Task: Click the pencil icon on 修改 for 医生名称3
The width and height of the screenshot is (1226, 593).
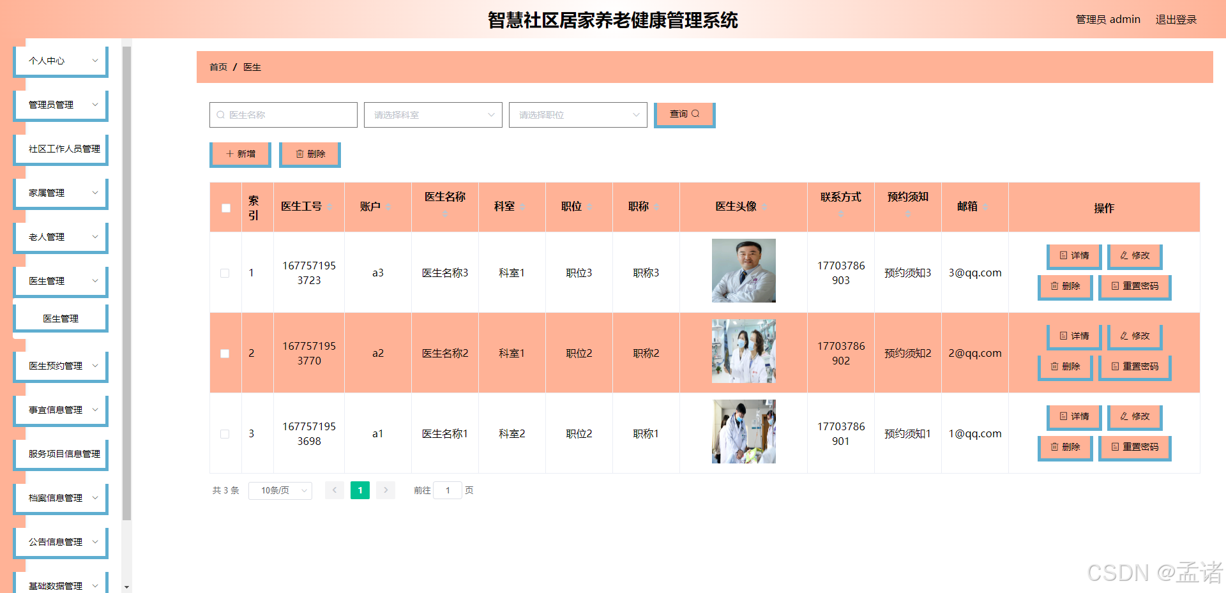Action: (x=1123, y=256)
